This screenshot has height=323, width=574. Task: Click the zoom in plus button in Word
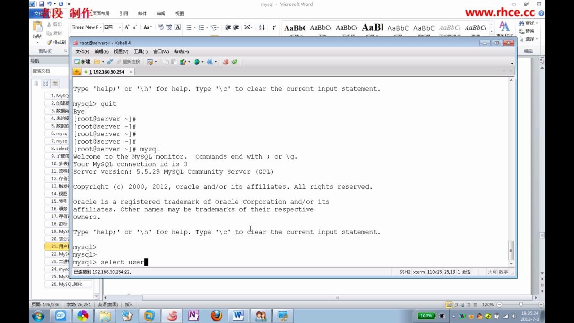click(x=542, y=305)
